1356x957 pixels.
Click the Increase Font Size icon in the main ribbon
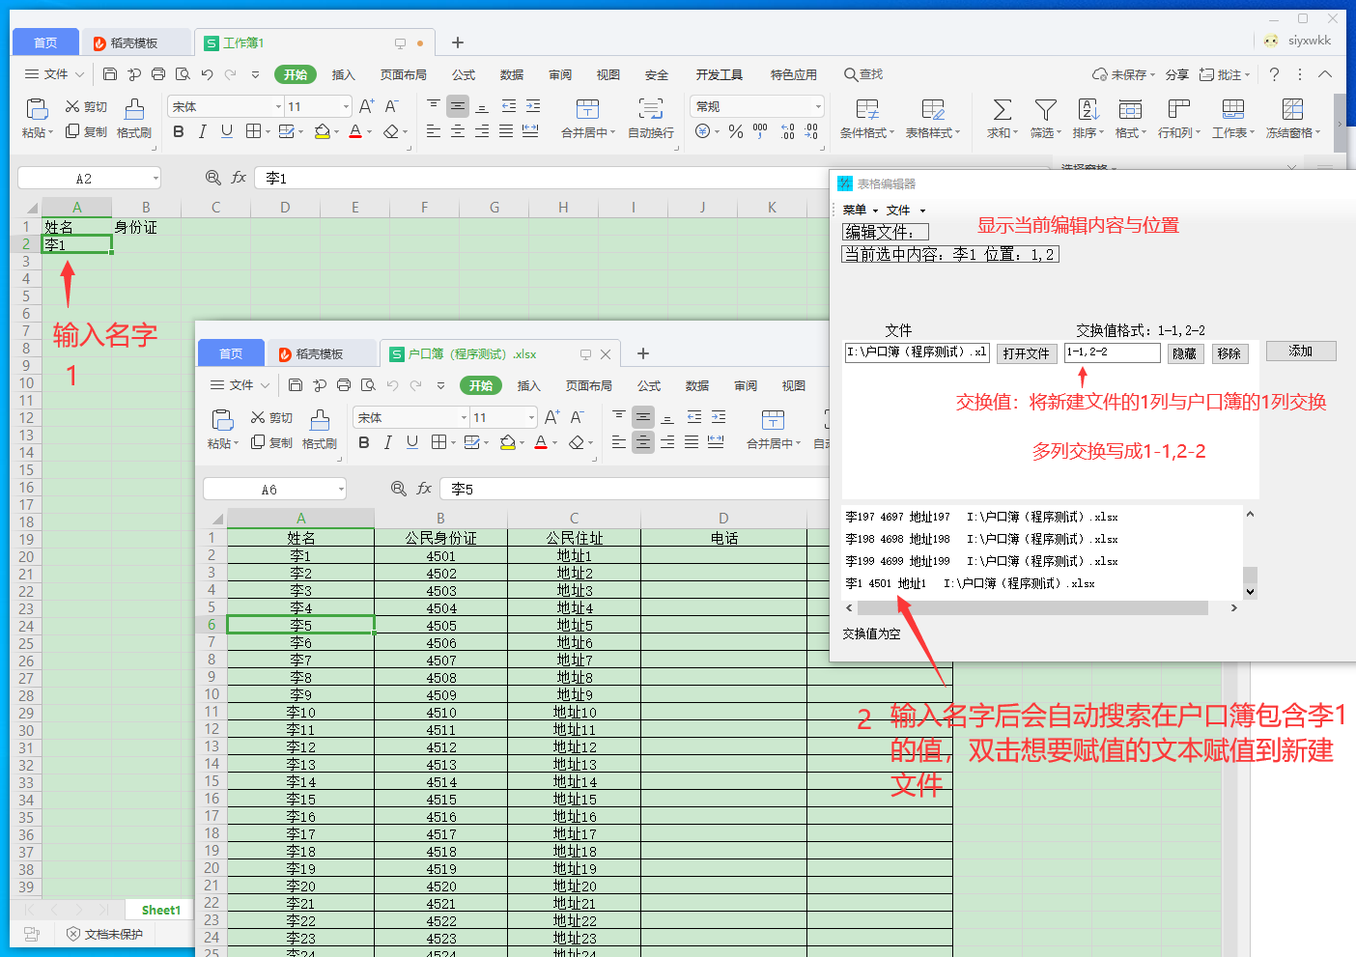(366, 106)
